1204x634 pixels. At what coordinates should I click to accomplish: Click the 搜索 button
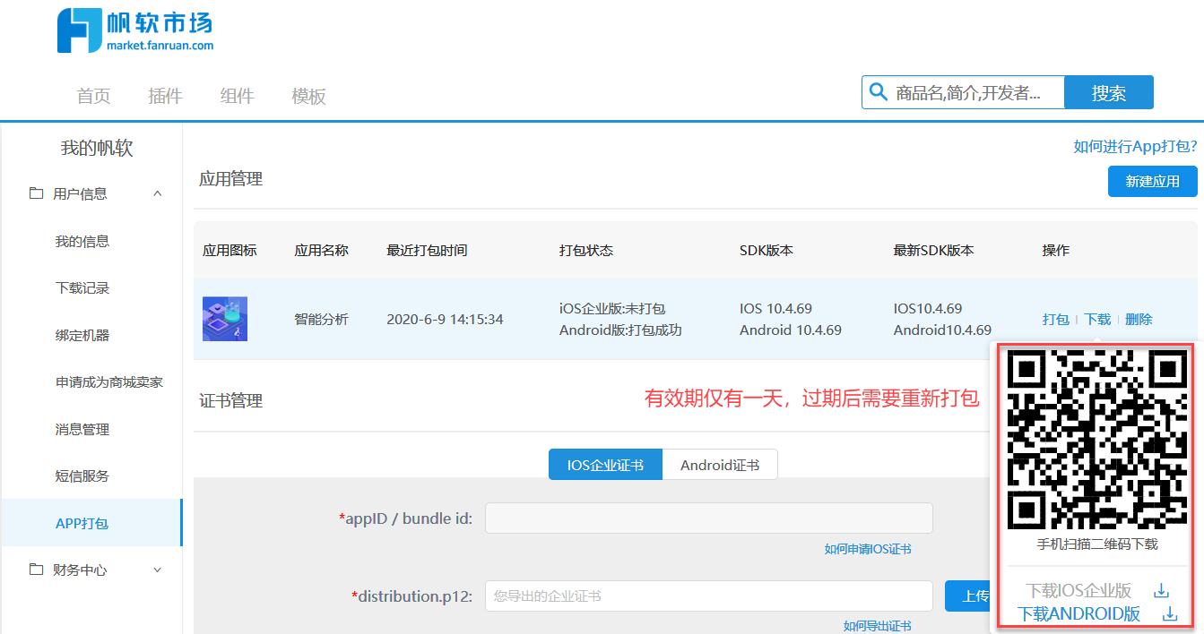tap(1109, 92)
